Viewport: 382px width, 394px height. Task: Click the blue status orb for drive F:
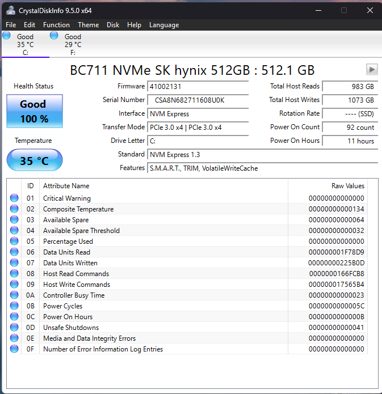coord(54,35)
